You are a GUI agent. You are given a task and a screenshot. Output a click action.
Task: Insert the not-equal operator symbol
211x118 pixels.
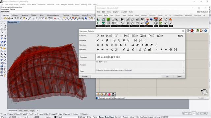pos(103,45)
